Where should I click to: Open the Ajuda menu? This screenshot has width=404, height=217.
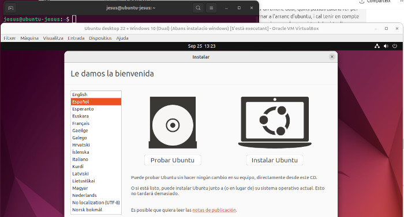(x=122, y=38)
